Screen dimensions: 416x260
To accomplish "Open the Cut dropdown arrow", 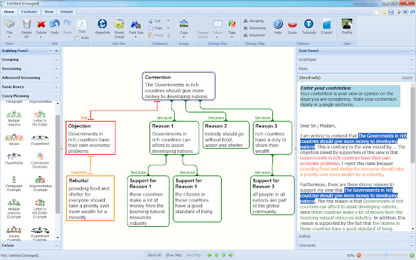I will click(168, 21).
